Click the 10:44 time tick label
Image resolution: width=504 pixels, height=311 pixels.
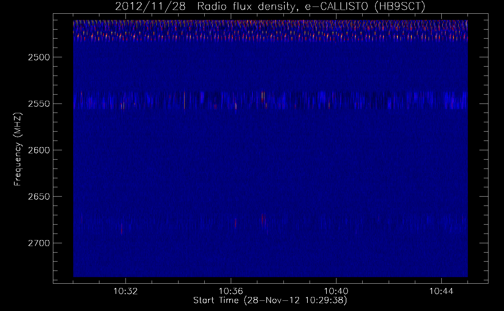[441, 291]
